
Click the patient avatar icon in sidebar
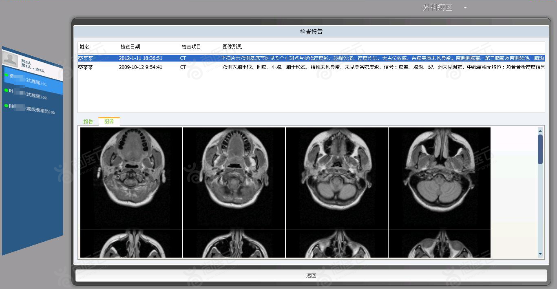(10, 59)
